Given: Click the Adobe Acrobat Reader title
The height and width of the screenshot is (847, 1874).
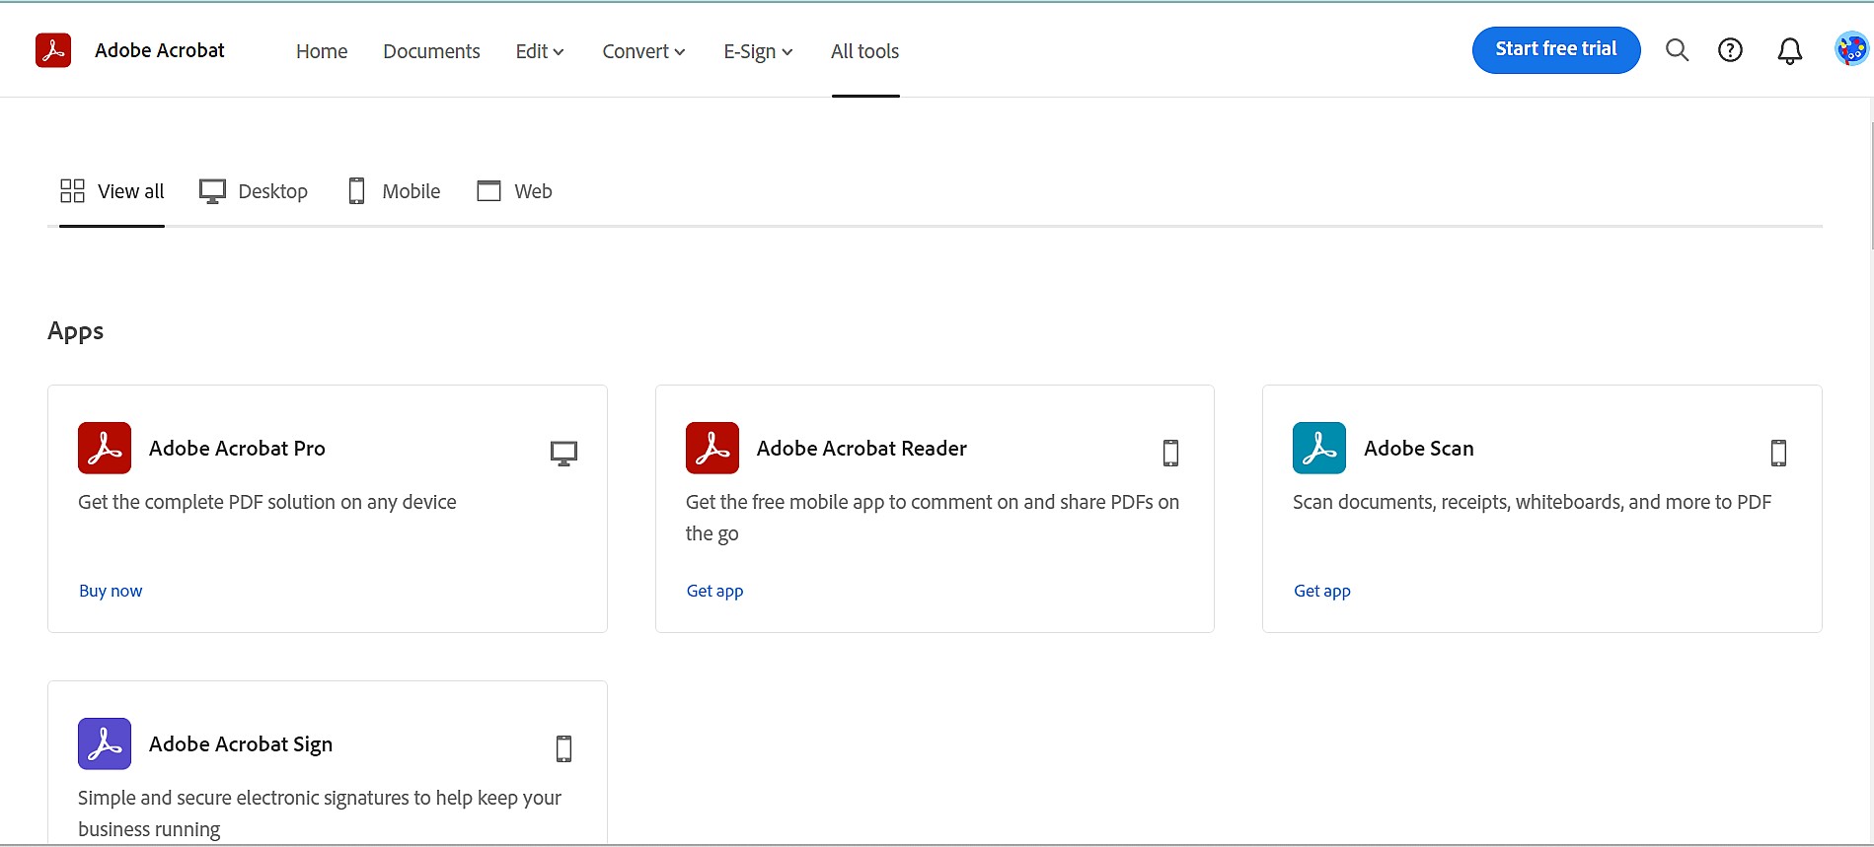Looking at the screenshot, I should tap(862, 449).
